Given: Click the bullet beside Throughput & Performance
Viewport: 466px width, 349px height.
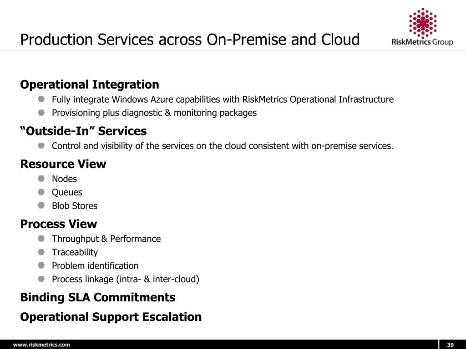Looking at the screenshot, I should click(41, 238).
